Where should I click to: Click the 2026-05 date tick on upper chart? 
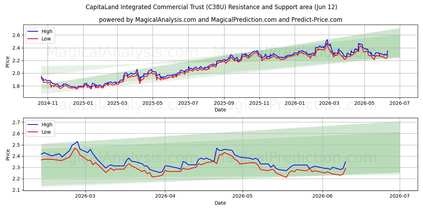[364, 103]
